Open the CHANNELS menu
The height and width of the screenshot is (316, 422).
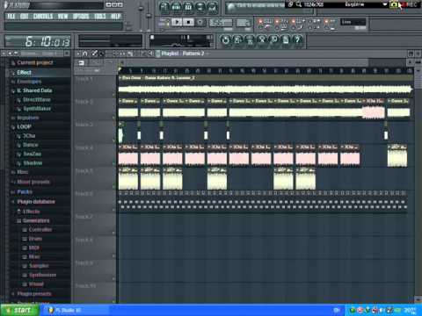pos(43,16)
